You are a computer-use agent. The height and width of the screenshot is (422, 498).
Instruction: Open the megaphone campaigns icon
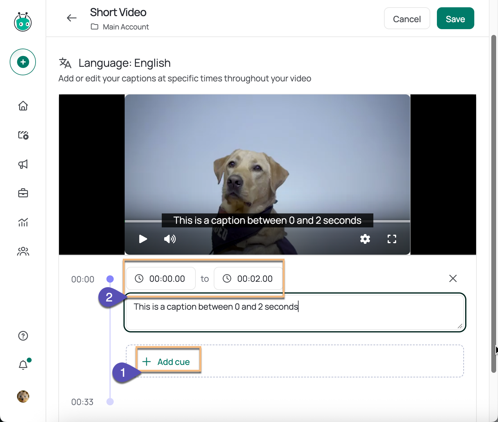[x=23, y=164]
